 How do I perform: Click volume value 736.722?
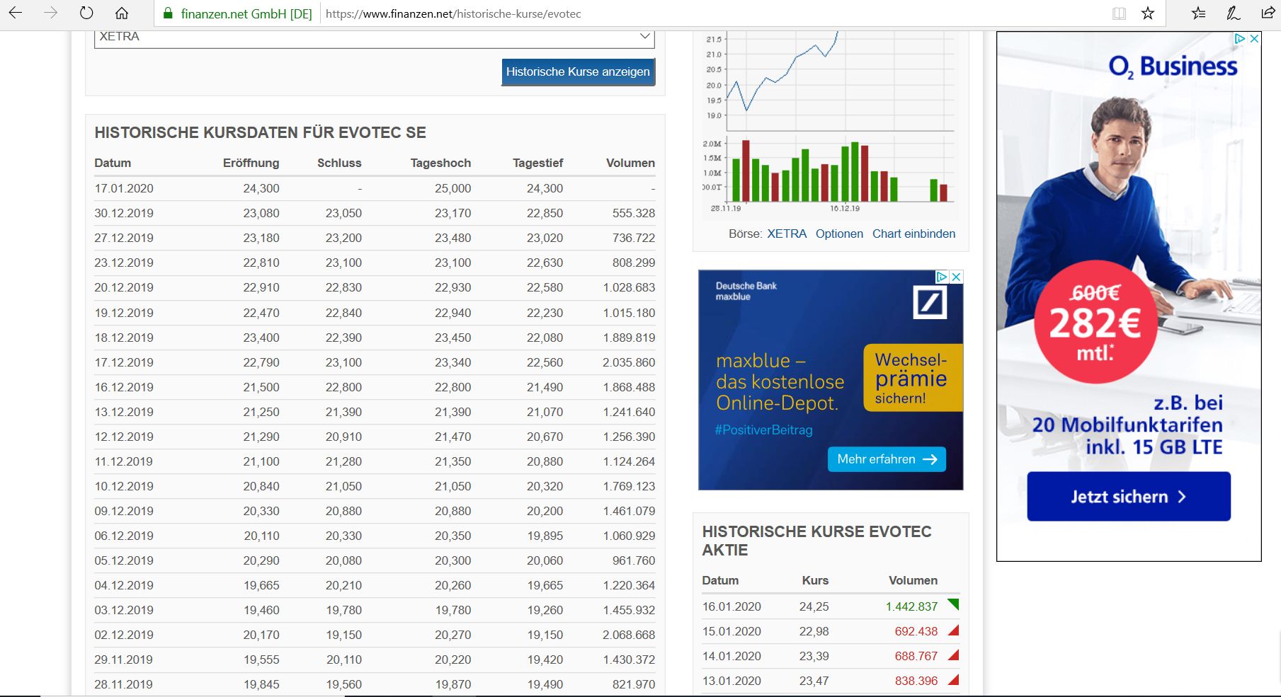[634, 238]
